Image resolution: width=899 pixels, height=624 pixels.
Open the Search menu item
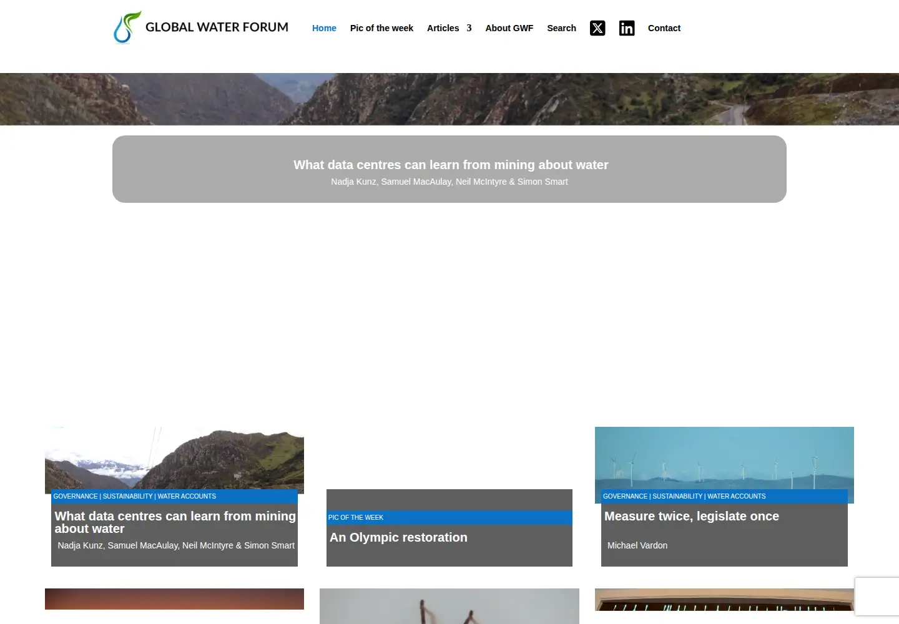point(562,28)
